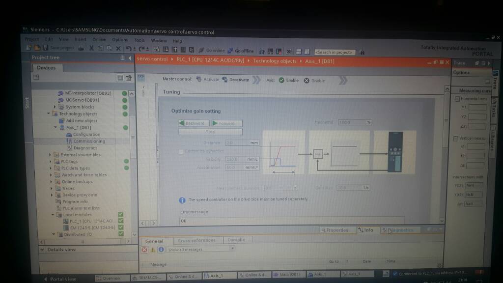
Task: Click the Distance input field
Action: click(242, 143)
